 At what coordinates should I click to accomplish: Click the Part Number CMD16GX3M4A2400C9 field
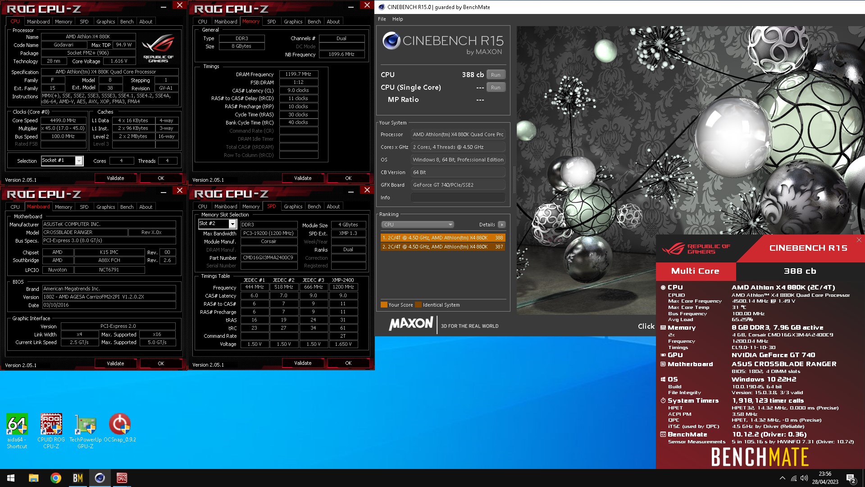tap(269, 258)
